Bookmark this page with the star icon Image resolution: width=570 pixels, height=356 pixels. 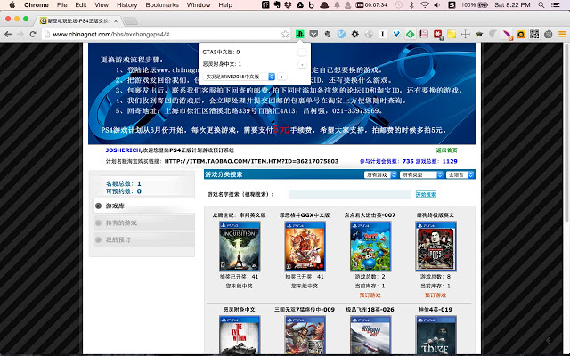(x=285, y=34)
